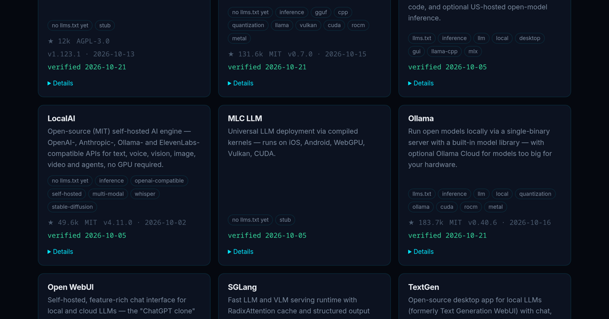Open the Open WebUI card title
The image size is (609, 319).
click(71, 287)
